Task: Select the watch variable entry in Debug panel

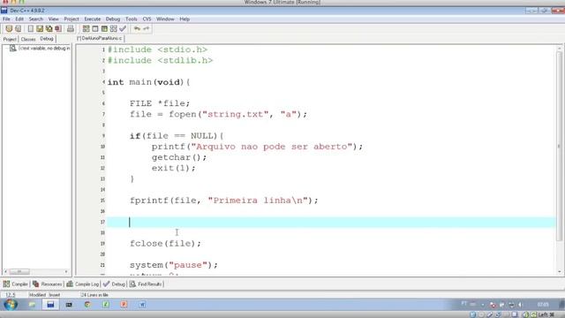Action: pos(40,48)
